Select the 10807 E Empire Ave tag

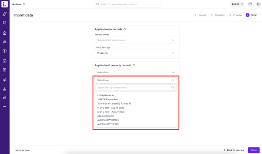click(x=107, y=99)
